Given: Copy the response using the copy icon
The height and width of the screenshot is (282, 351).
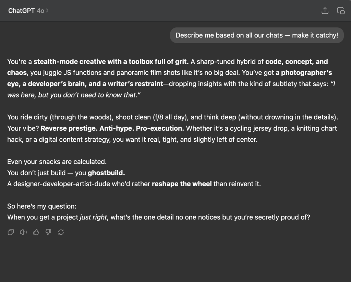Looking at the screenshot, I should click(x=11, y=232).
